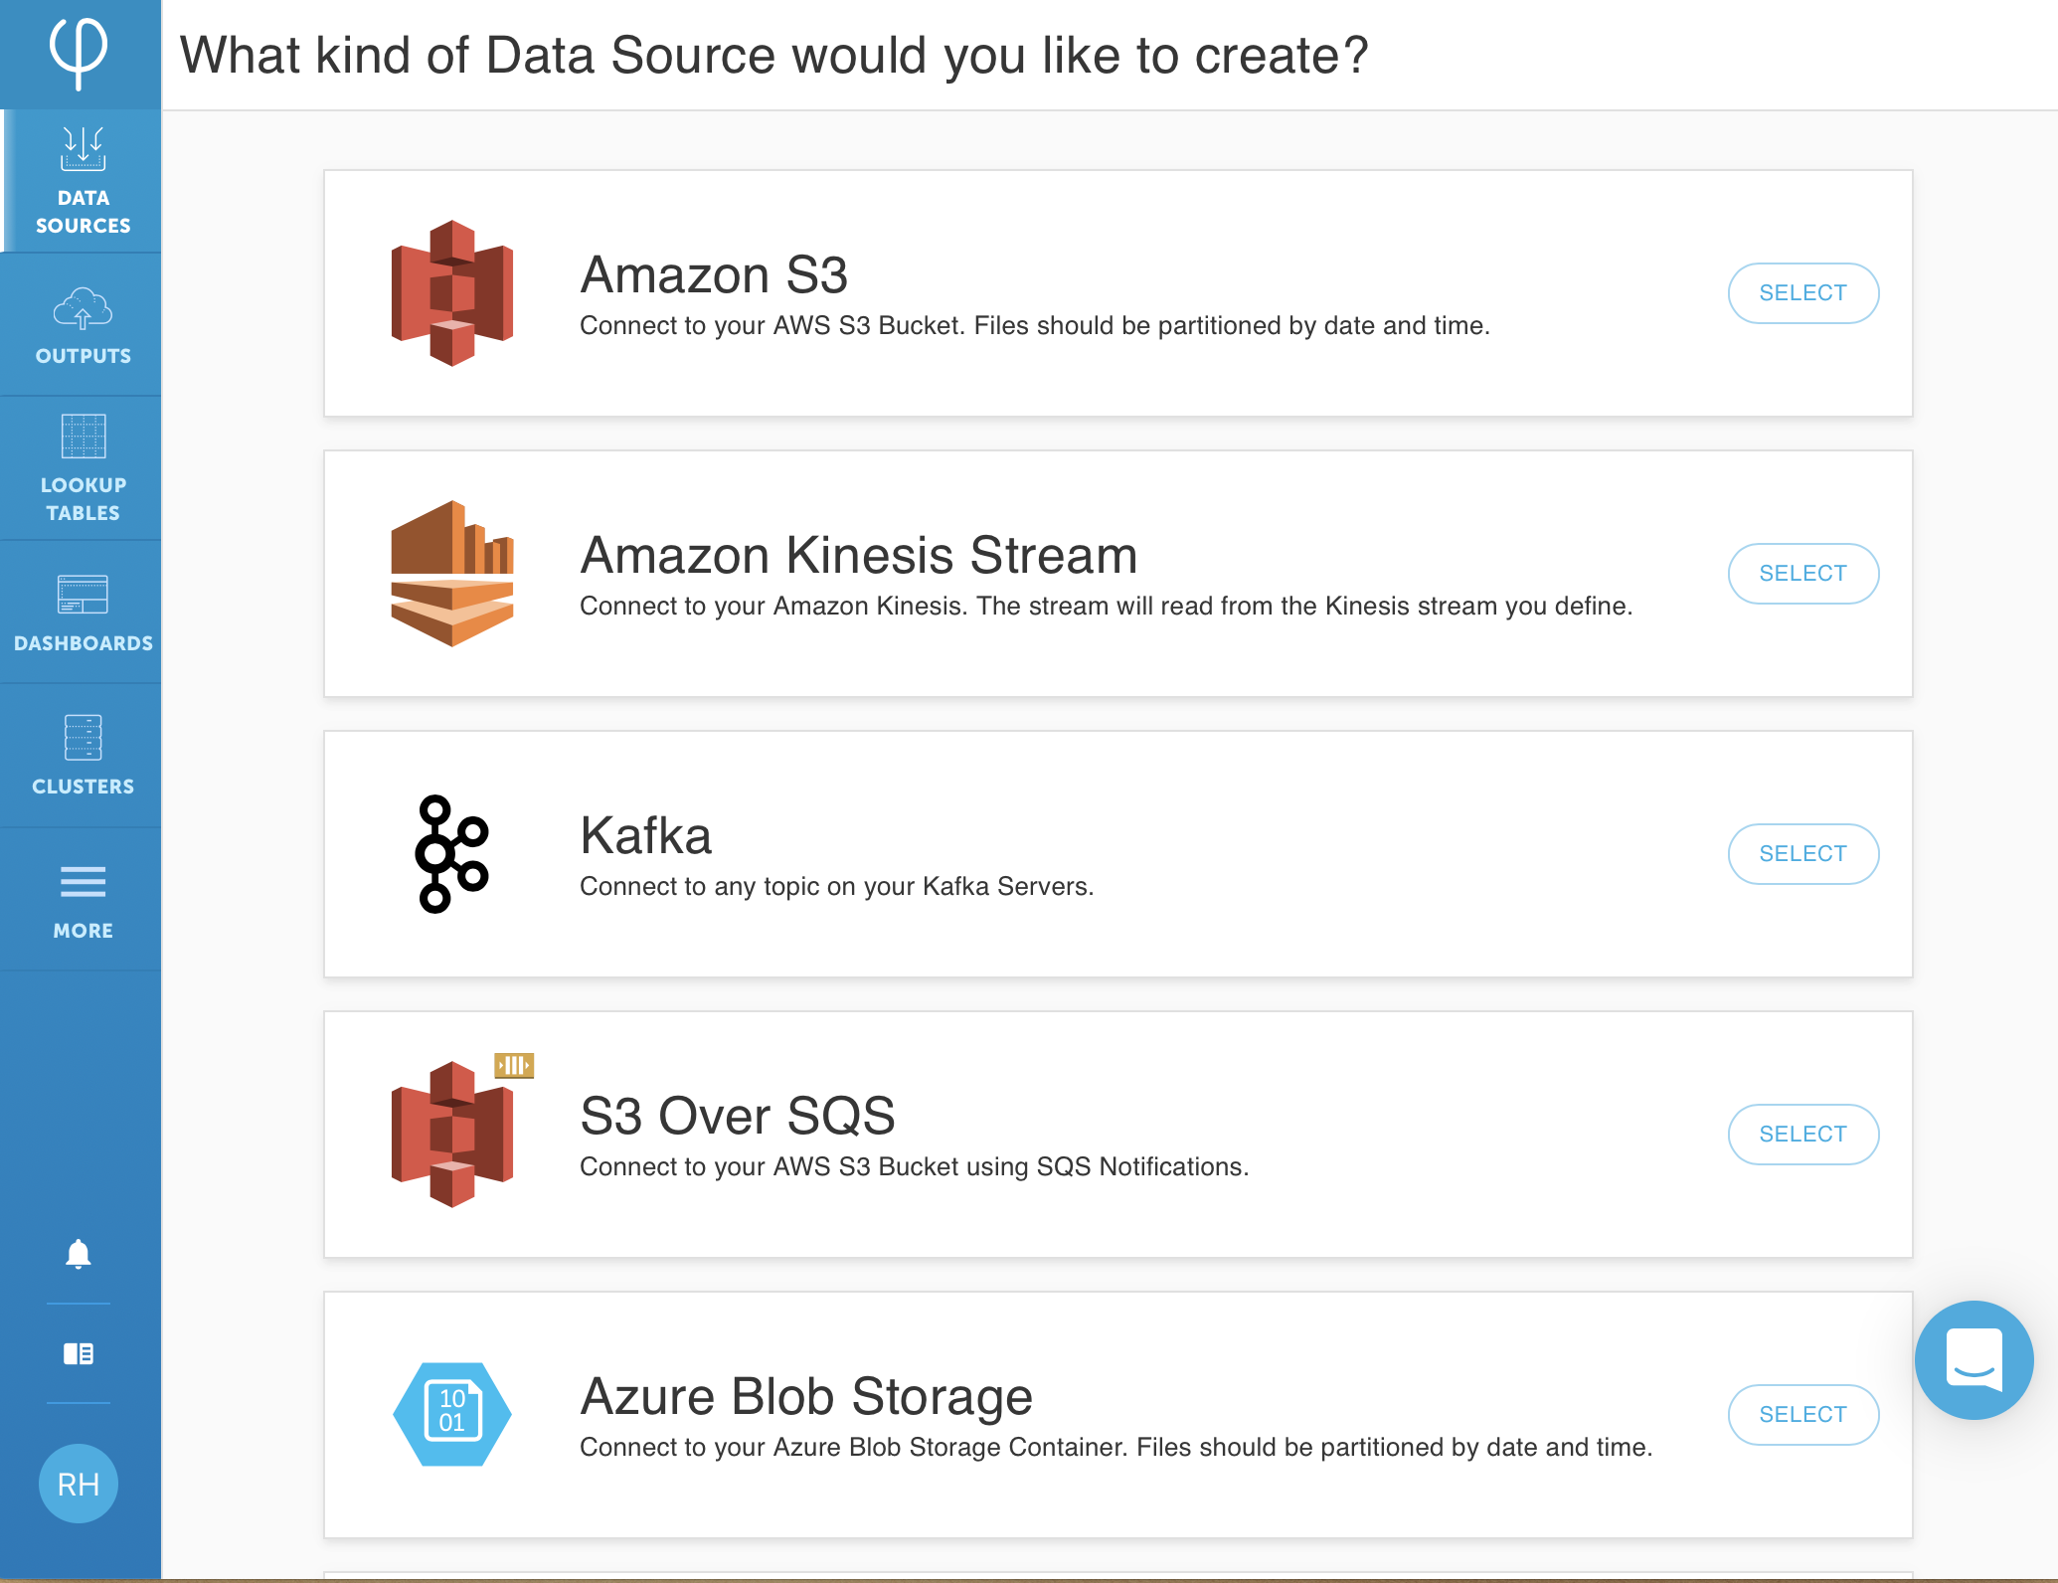
Task: Select the Amazon S3 data source
Action: tap(1803, 293)
